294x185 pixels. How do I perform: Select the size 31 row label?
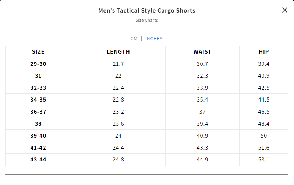coord(38,76)
